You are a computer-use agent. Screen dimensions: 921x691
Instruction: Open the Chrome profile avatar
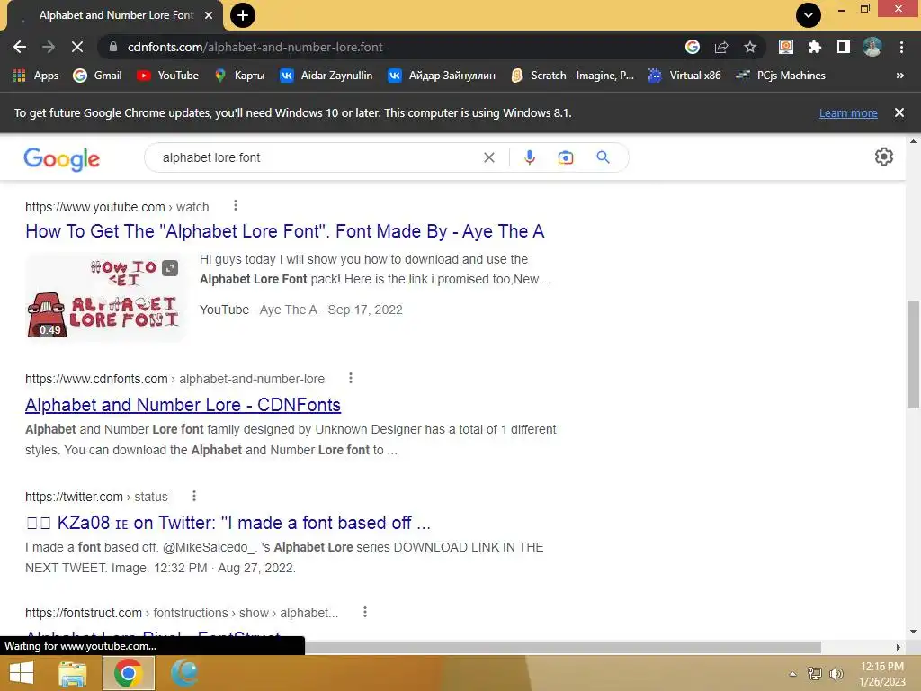tap(872, 47)
